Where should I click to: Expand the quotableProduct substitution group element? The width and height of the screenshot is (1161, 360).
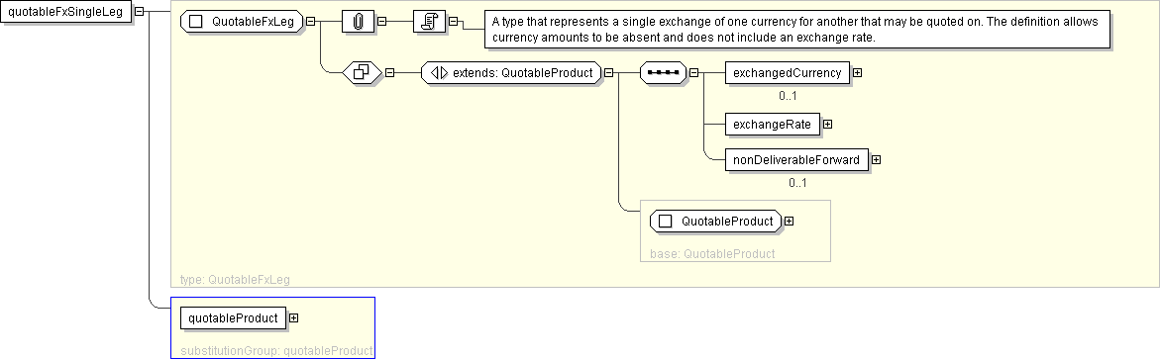pos(294,317)
